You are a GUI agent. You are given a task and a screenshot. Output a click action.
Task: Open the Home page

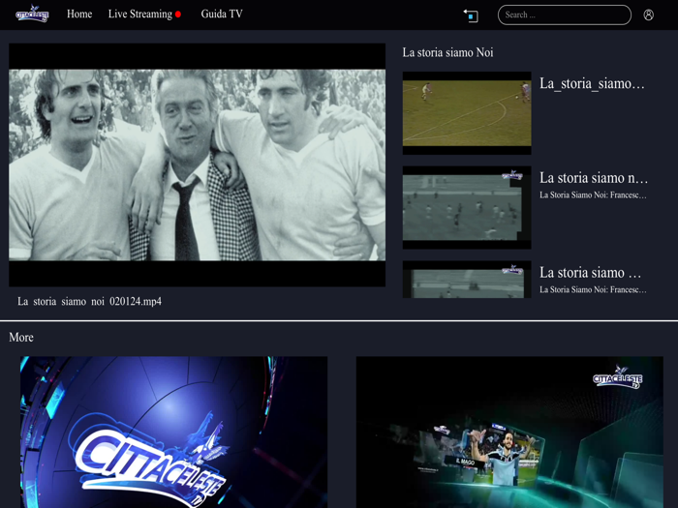point(79,15)
